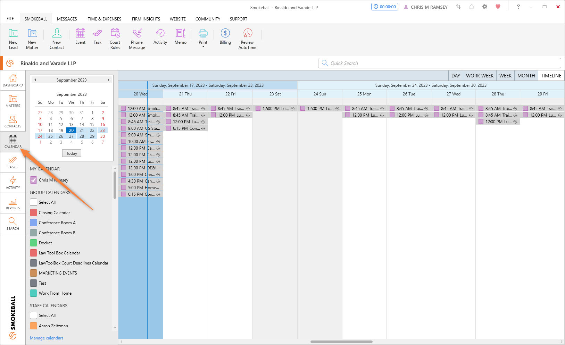This screenshot has height=345, width=565.
Task: Click the Test calendar color swatch
Action: point(33,283)
